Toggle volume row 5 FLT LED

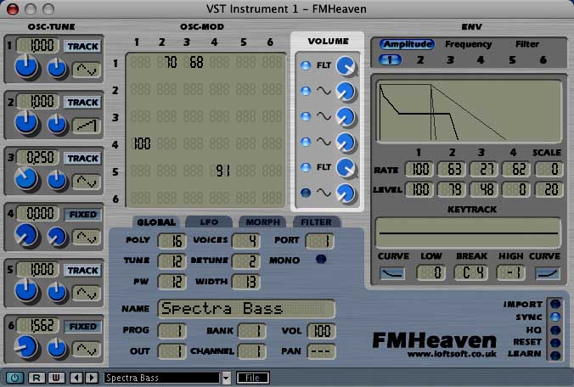(x=306, y=167)
